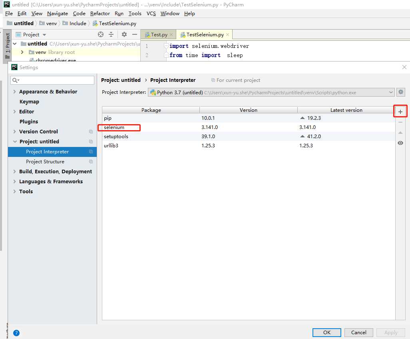Open the Navigate menu
410x339 pixels.
click(x=57, y=13)
